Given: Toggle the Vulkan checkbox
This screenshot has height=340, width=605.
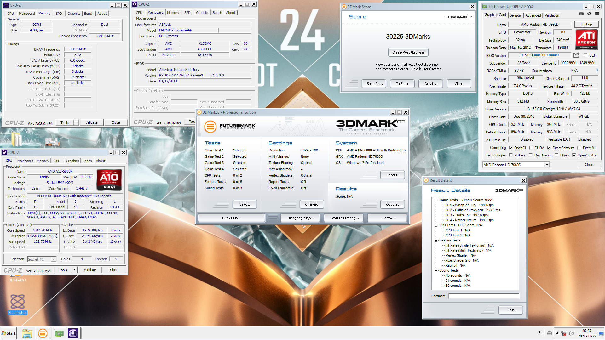Looking at the screenshot, I should (x=511, y=155).
